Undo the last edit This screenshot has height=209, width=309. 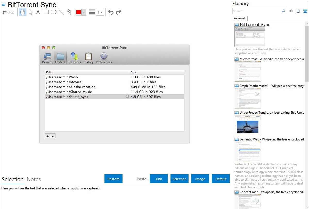point(111,12)
